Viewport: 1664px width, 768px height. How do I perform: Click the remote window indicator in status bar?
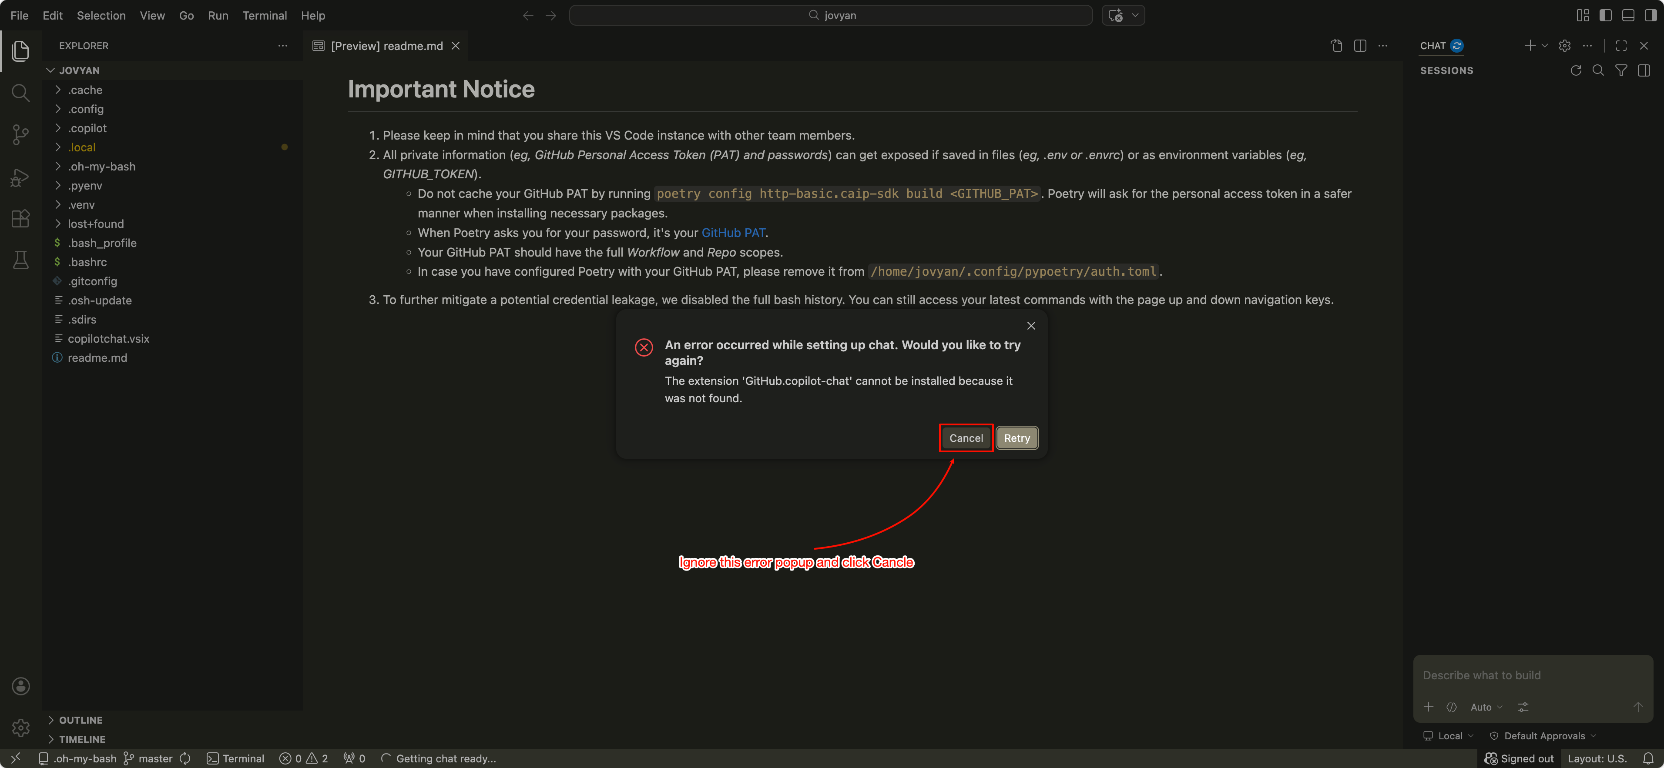pyautogui.click(x=16, y=758)
